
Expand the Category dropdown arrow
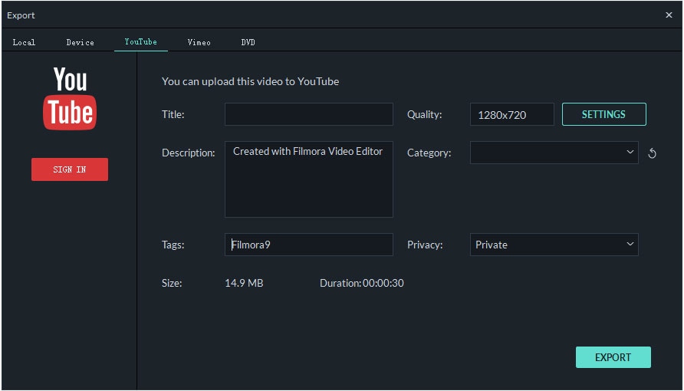coord(630,153)
